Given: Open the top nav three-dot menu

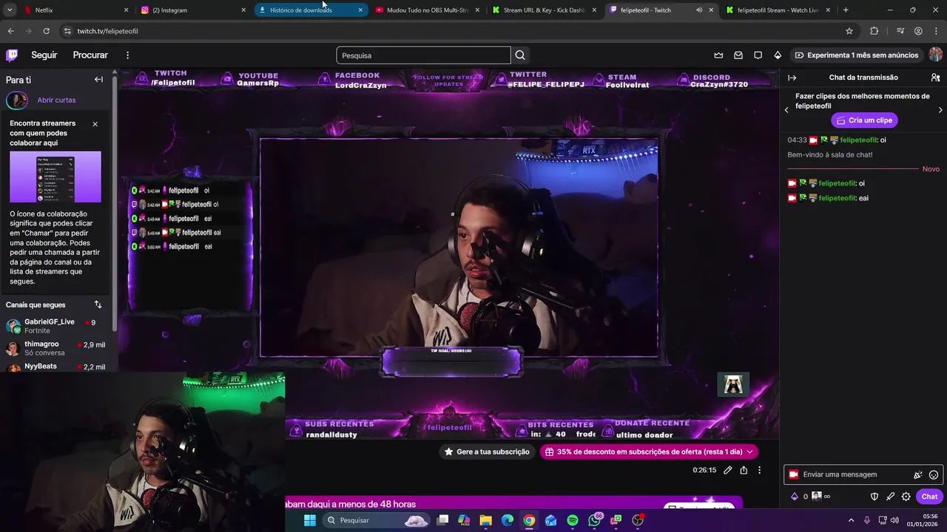Looking at the screenshot, I should tap(127, 55).
